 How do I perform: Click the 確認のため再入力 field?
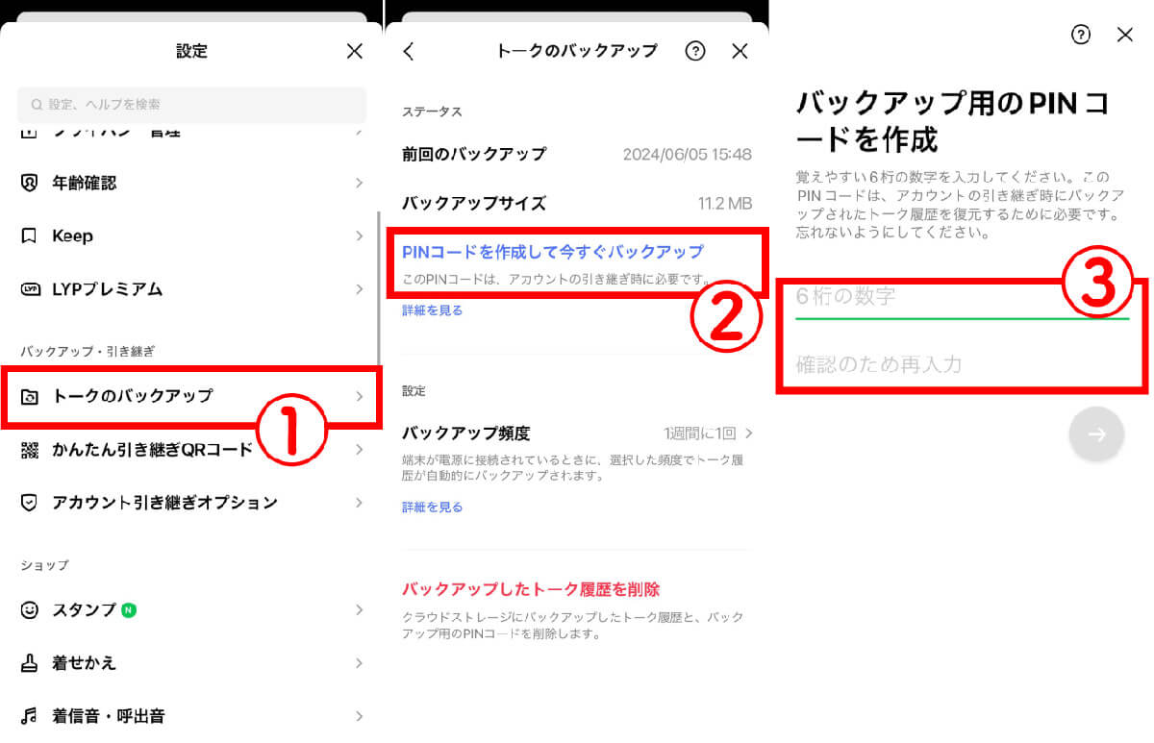[x=962, y=364]
